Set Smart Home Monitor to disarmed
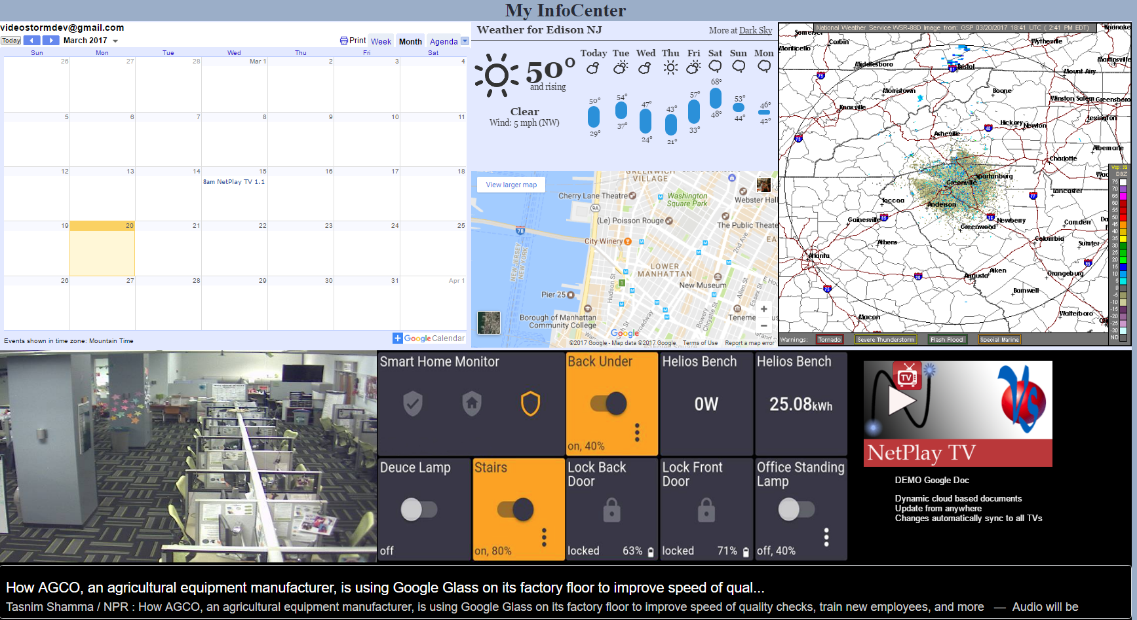The width and height of the screenshot is (1137, 620). click(x=413, y=404)
